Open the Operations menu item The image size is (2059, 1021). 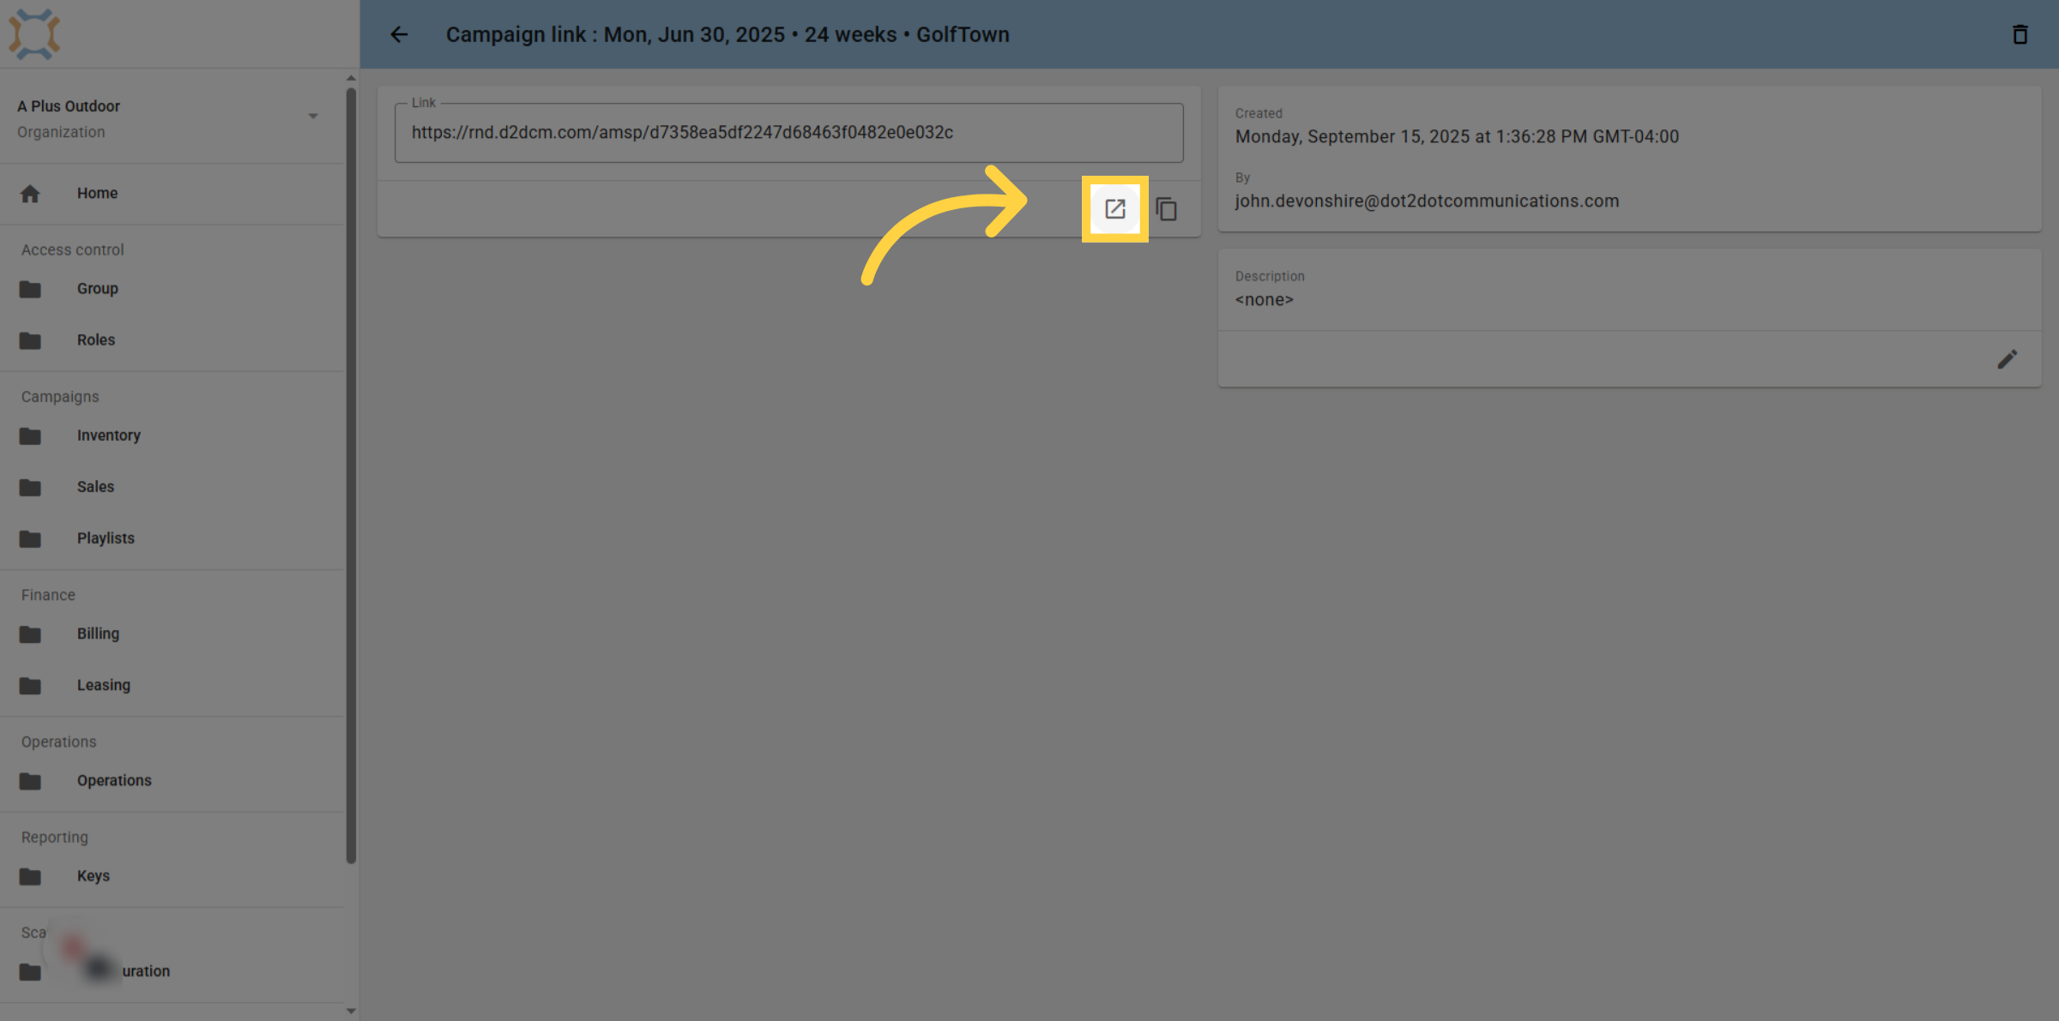pyautogui.click(x=172, y=781)
